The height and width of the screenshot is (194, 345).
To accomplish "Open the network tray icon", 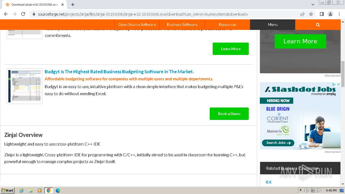I will 313,190.
